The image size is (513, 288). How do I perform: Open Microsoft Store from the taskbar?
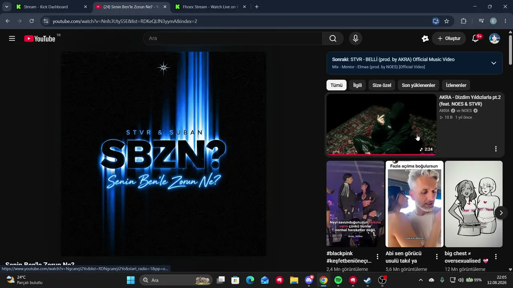[235, 280]
